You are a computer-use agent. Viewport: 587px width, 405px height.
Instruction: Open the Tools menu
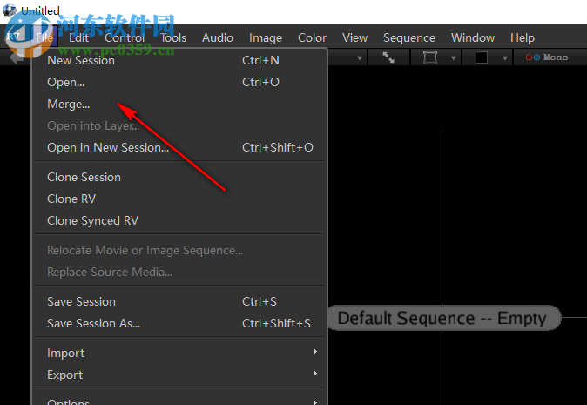[173, 37]
